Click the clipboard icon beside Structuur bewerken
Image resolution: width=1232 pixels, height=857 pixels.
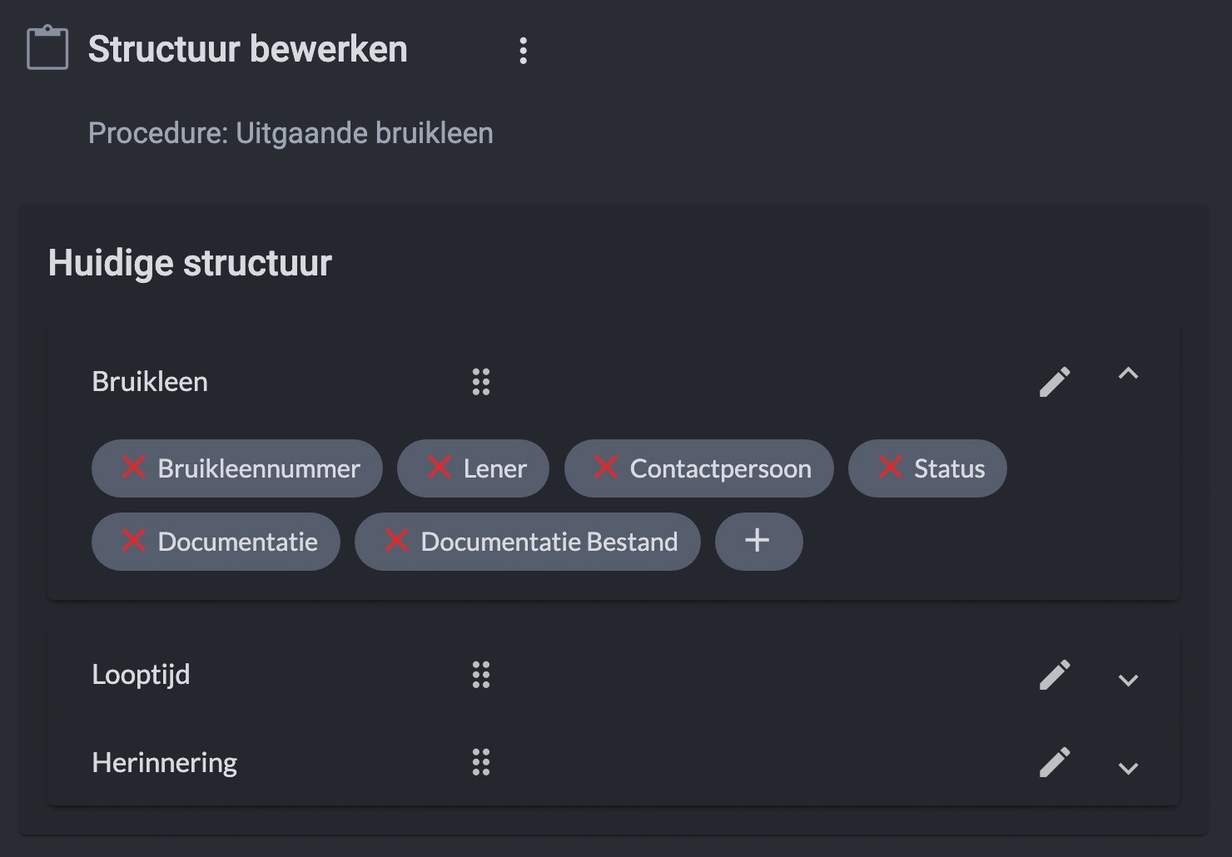(x=47, y=48)
